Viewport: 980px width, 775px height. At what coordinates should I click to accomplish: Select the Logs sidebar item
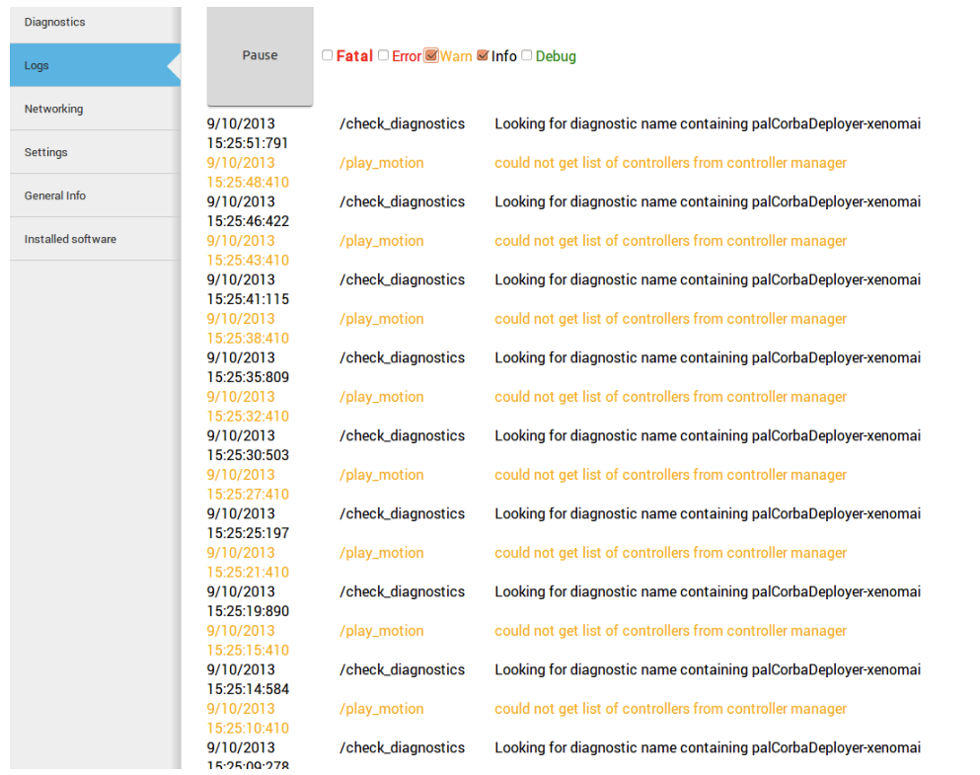pyautogui.click(x=95, y=65)
